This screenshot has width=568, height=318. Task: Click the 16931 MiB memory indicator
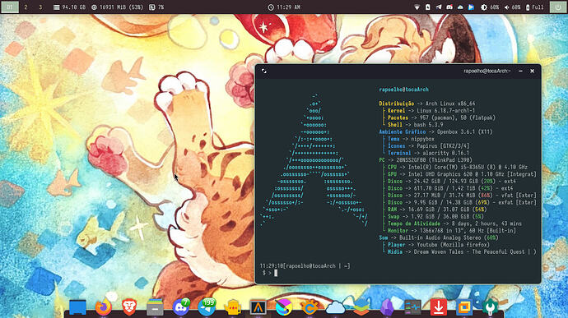(118, 7)
